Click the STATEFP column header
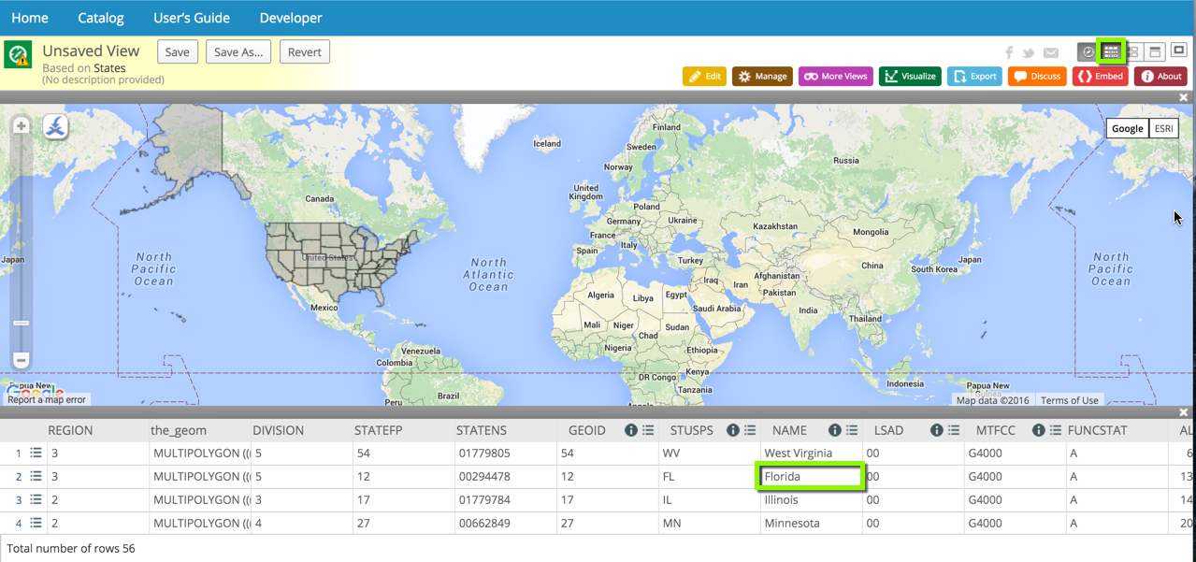Viewport: 1196px width, 562px height. tap(379, 430)
